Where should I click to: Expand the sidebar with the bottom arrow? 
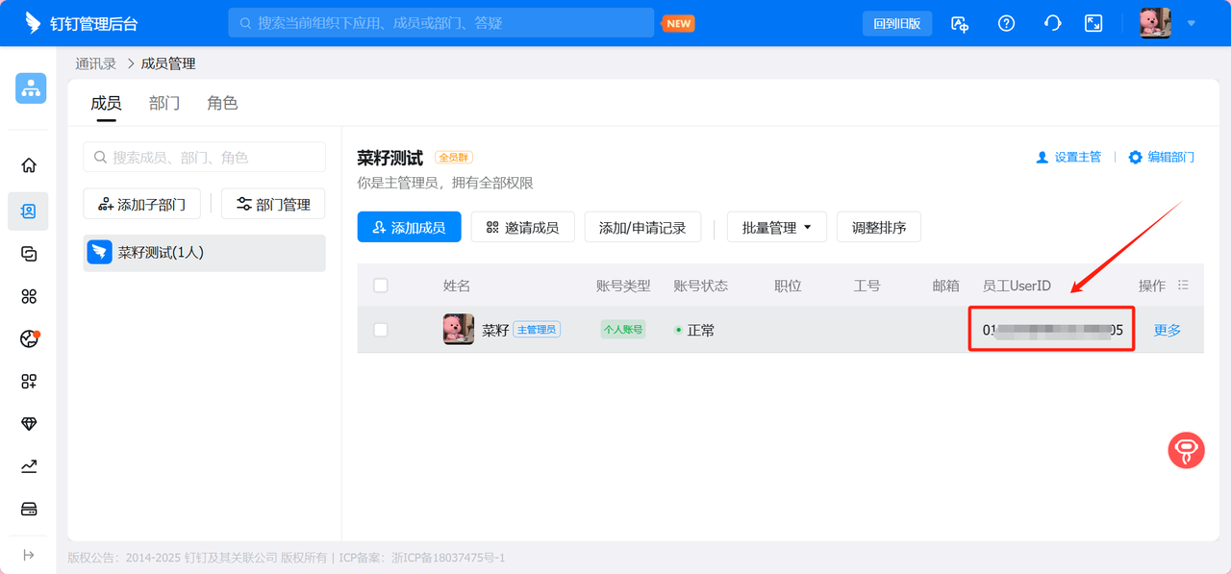pyautogui.click(x=29, y=555)
